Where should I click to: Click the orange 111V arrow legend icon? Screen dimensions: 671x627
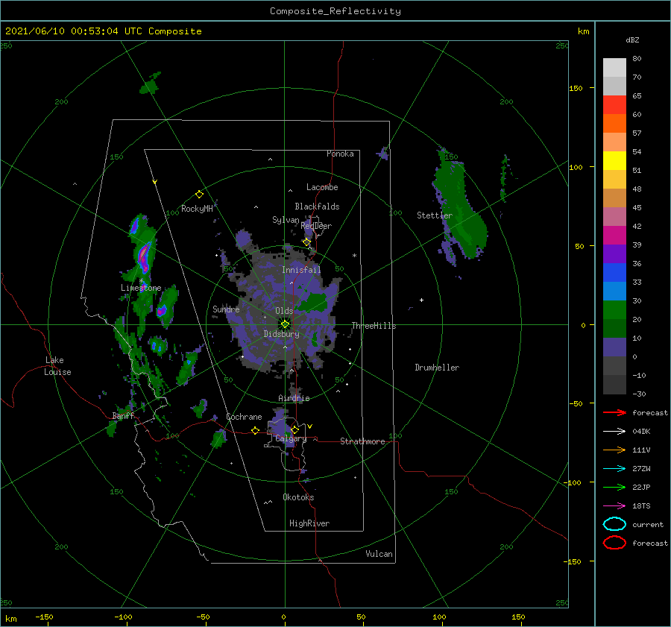point(614,450)
